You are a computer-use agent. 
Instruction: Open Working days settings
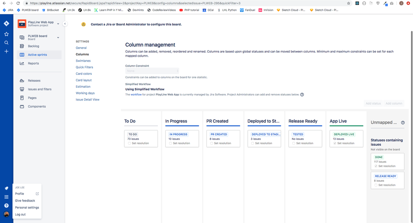(85, 93)
